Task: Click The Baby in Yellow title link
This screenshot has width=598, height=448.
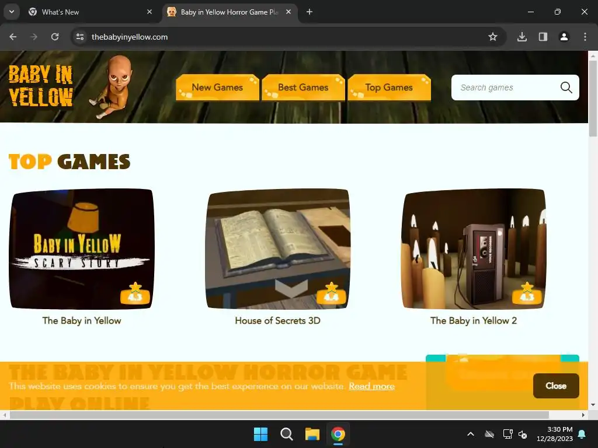Action: 82,321
